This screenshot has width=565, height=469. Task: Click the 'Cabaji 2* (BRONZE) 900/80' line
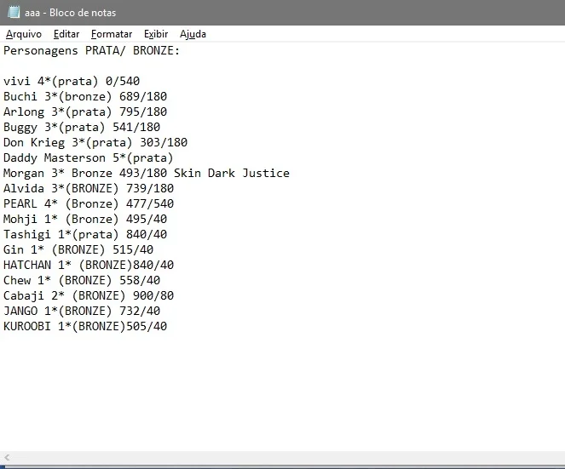(x=89, y=295)
